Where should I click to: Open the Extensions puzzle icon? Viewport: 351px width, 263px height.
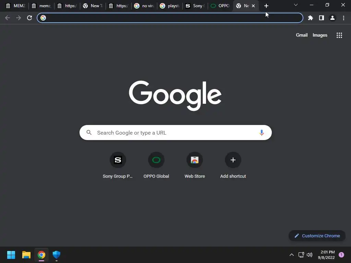[311, 18]
